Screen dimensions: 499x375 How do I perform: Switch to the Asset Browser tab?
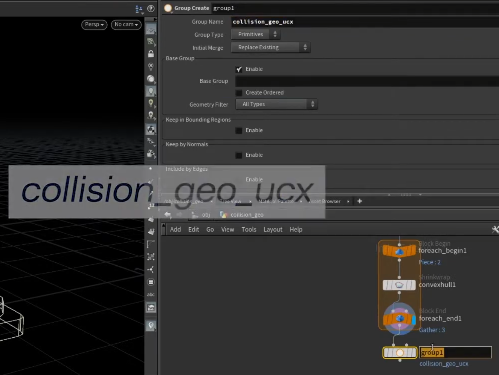325,201
